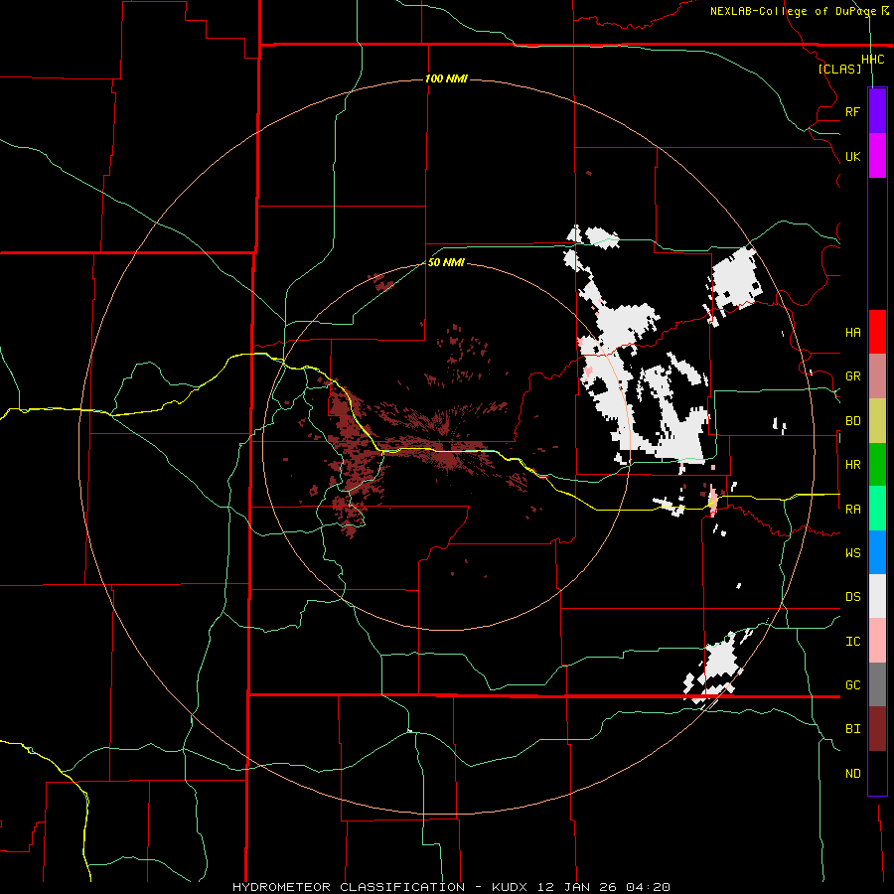Image resolution: width=894 pixels, height=894 pixels.
Task: Click the 100 NMI range ring label
Action: (446, 78)
